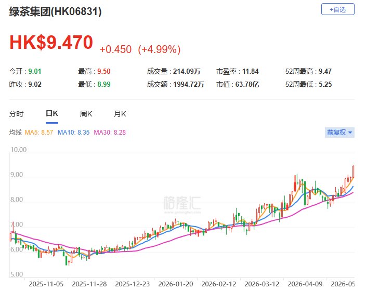Click the 最低 value 8.99
This screenshot has height=290, width=366.
(x=104, y=85)
